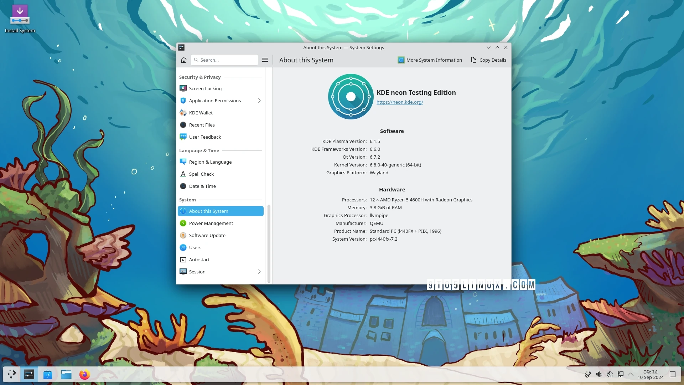The image size is (684, 385).
Task: Click the leftmost system tray icon
Action: click(x=588, y=374)
